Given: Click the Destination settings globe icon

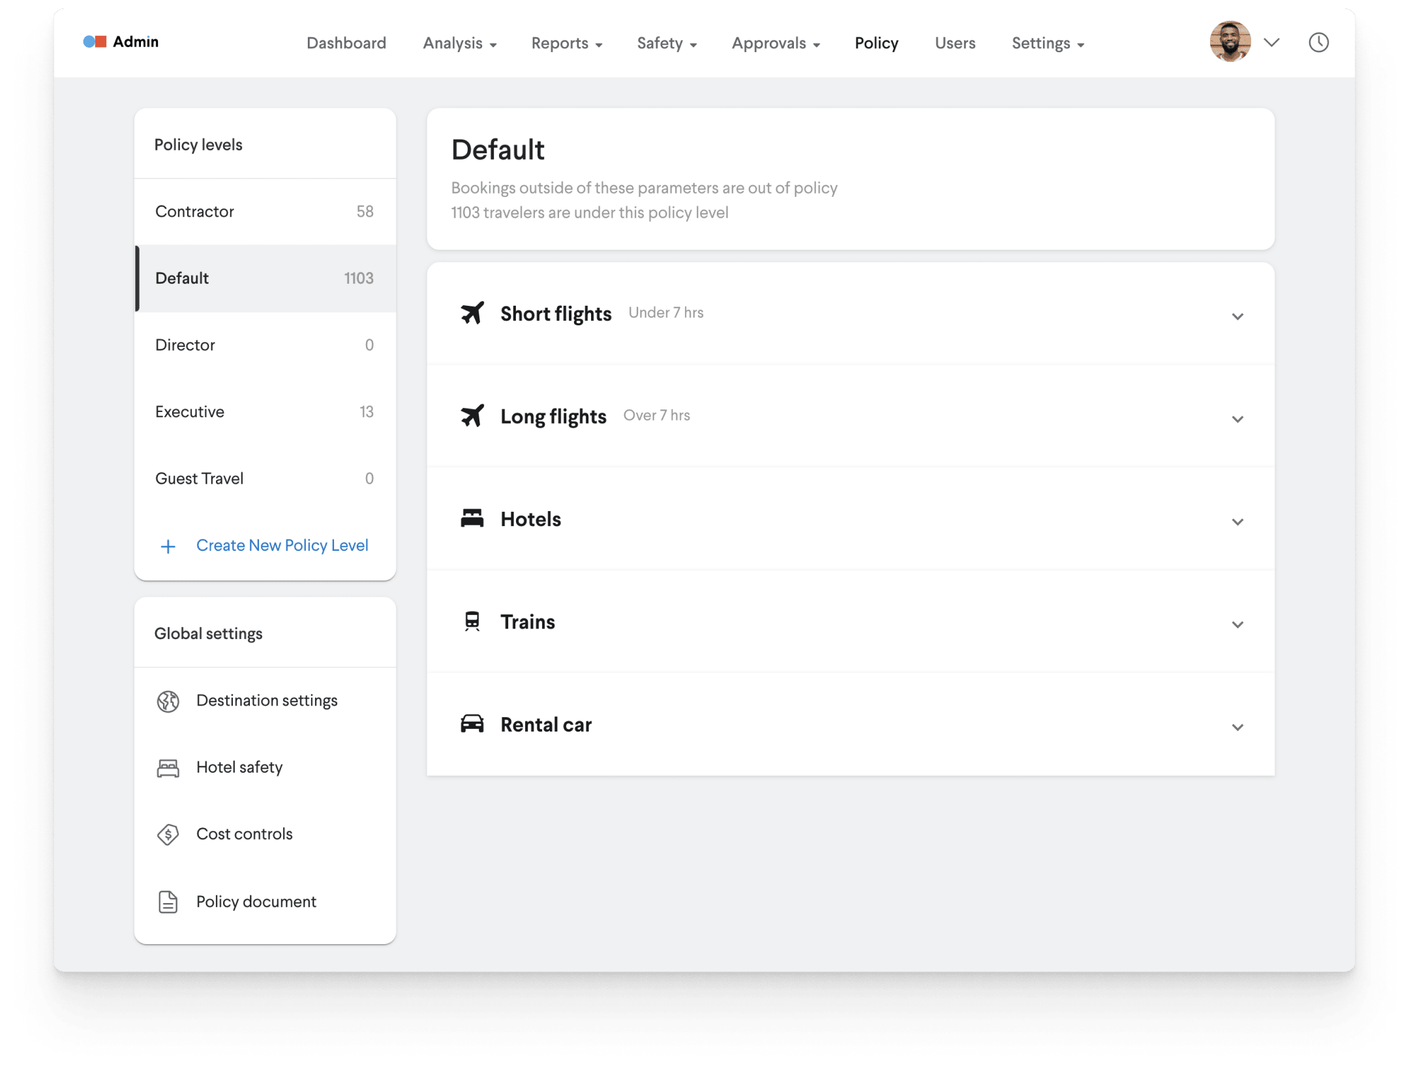Looking at the screenshot, I should 168,701.
